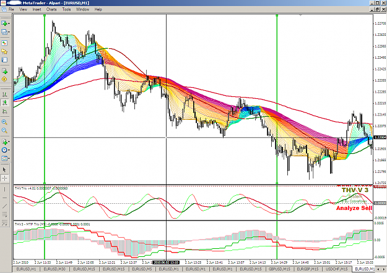This screenshot has width=387, height=273.
Task: Switch to the EURGBP,M15 chart tab
Action: tap(308, 269)
